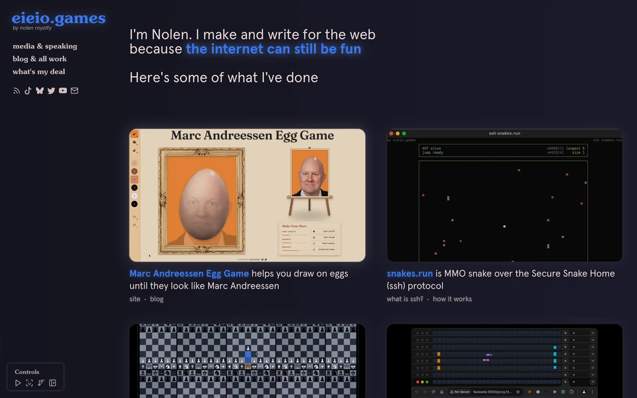Viewport: 637px width, 398px height.
Task: Click the ssh snakes.run terminal thumbnail
Action: (504, 195)
